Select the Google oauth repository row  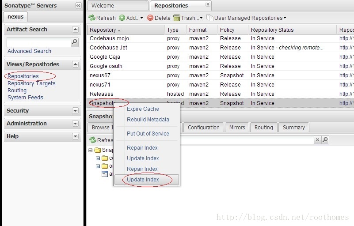coord(221,66)
